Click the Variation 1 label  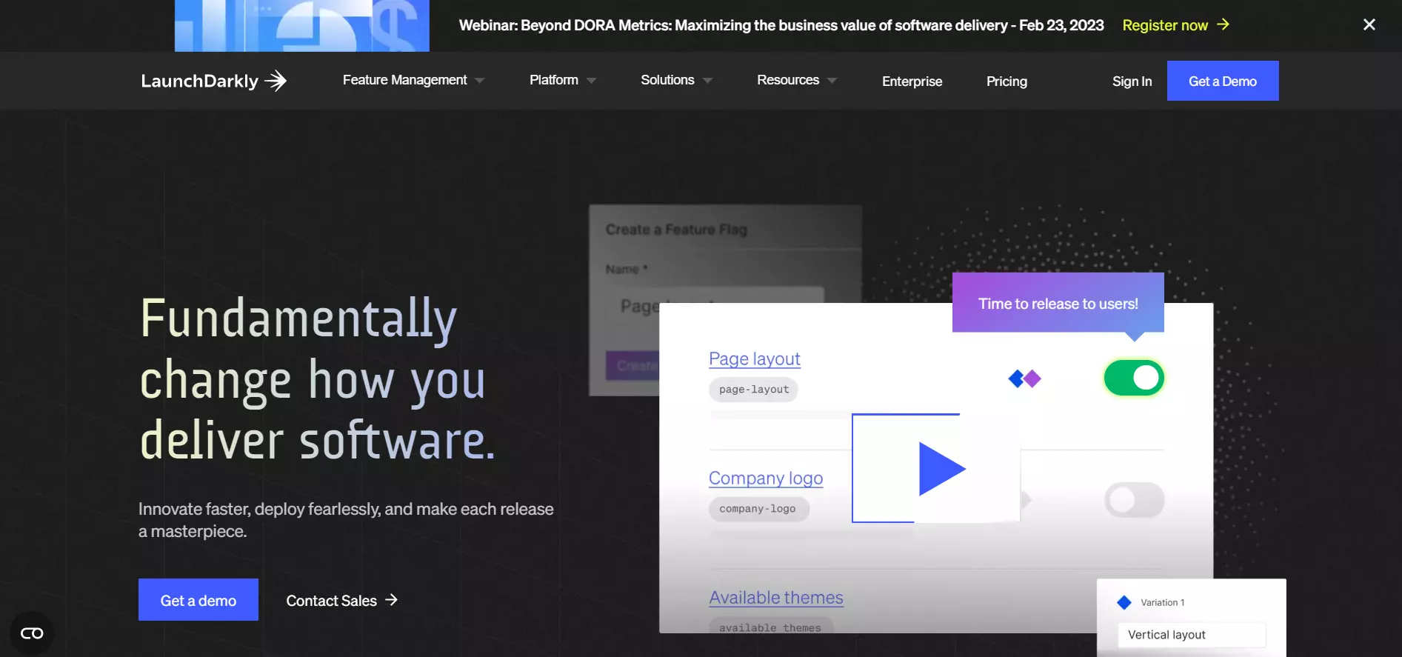(1162, 603)
